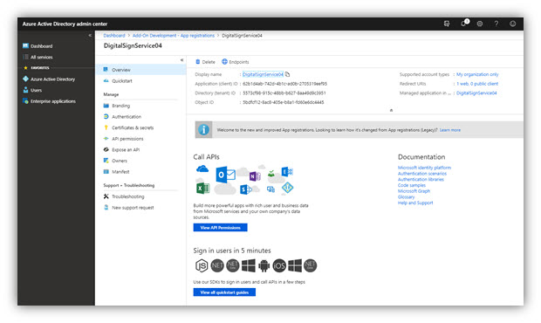The image size is (541, 323).
Task: Open Help and Support link
Action: point(415,203)
